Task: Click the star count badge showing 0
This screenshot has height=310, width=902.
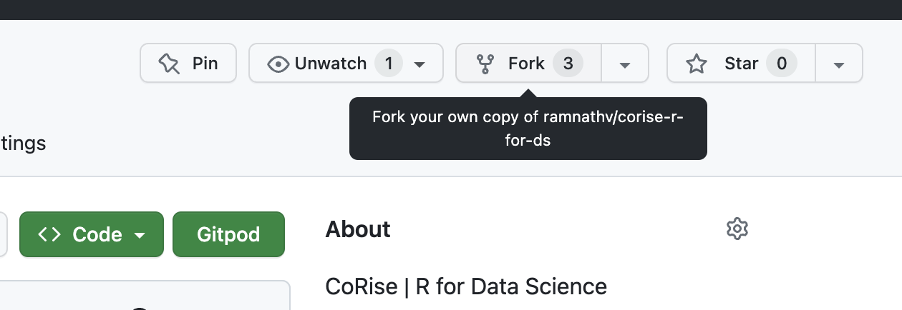Action: 782,64
